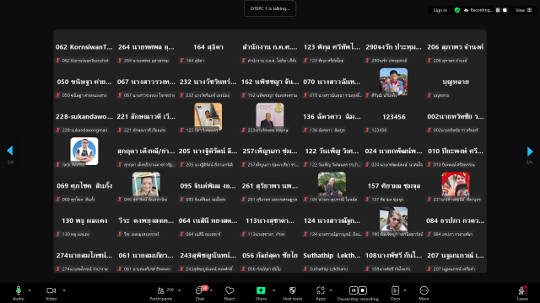The width and height of the screenshot is (540, 303).
Task: Open the View layout menu
Action: [523, 10]
